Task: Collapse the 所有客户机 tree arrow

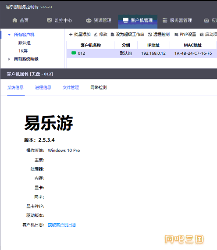Action: (9, 35)
